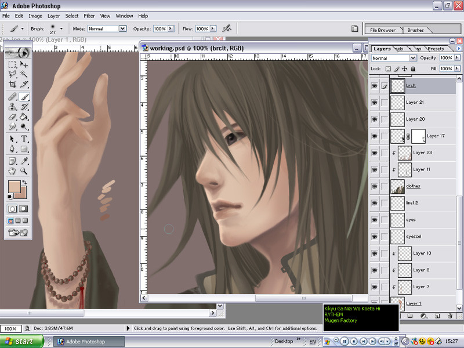The height and width of the screenshot is (348, 464).
Task: Select the Brush tool in toolbox
Action: click(x=24, y=97)
